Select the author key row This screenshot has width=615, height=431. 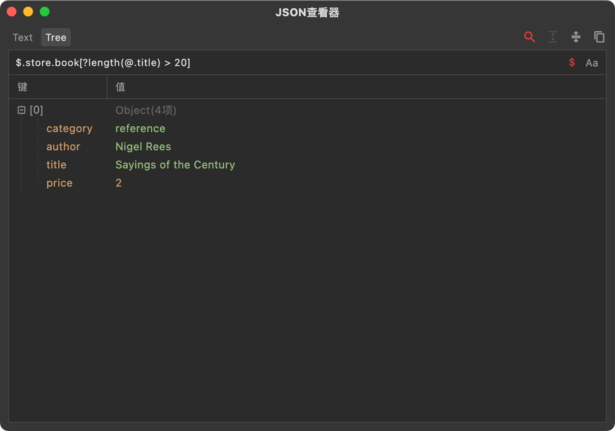(63, 147)
